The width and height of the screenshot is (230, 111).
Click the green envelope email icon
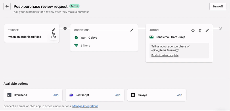pos(152,37)
